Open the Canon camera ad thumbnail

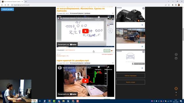point(131,15)
